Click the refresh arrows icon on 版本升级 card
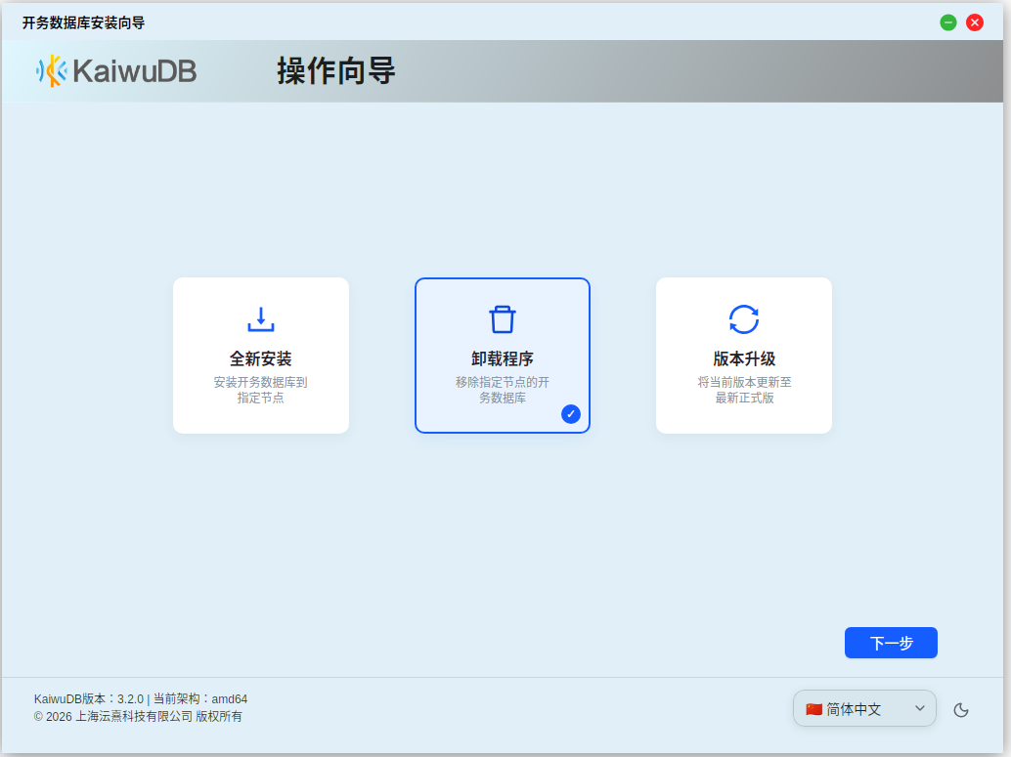Image resolution: width=1011 pixels, height=757 pixels. pos(743,318)
